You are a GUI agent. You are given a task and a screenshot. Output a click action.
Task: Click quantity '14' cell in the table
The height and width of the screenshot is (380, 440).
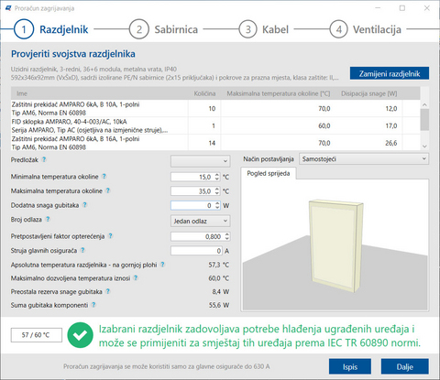(x=212, y=143)
